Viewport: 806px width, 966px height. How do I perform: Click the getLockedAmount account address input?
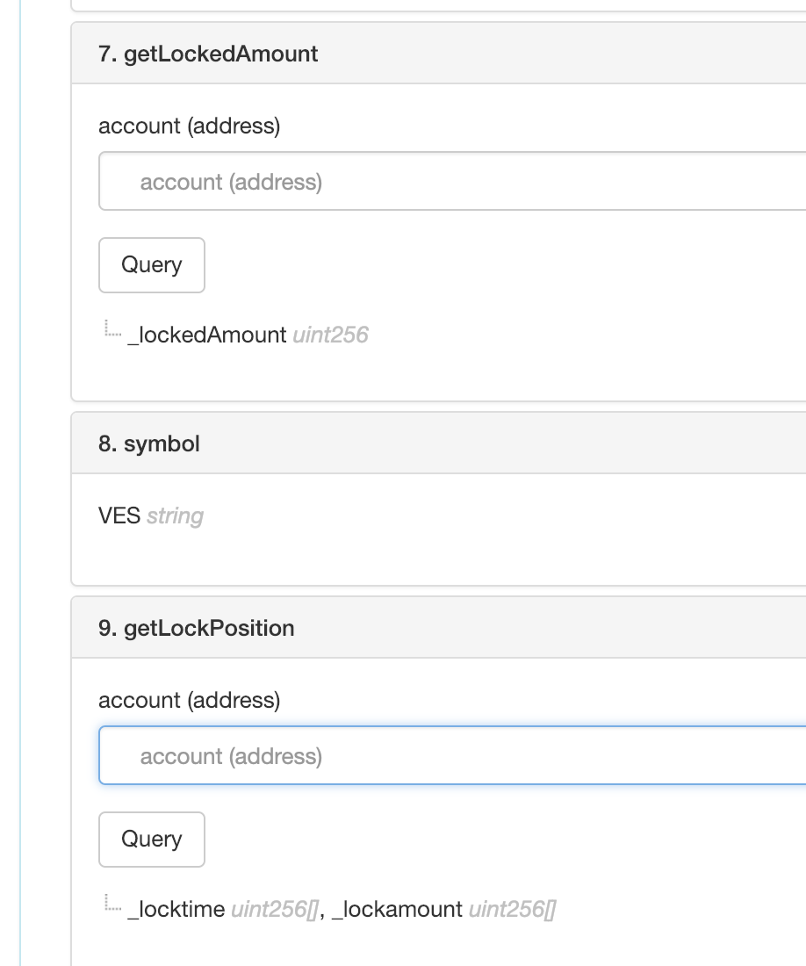pyautogui.click(x=452, y=182)
